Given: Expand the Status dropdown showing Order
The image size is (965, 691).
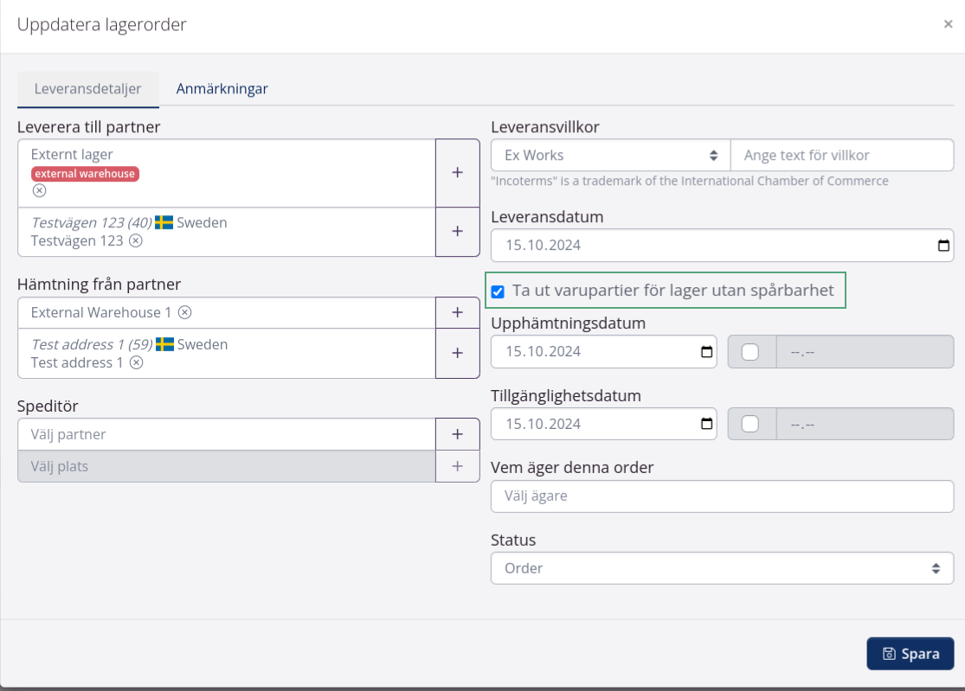Looking at the screenshot, I should pyautogui.click(x=722, y=568).
